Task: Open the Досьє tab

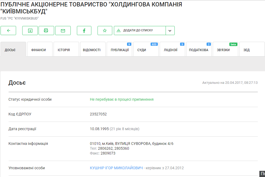Action: [x=13, y=50]
